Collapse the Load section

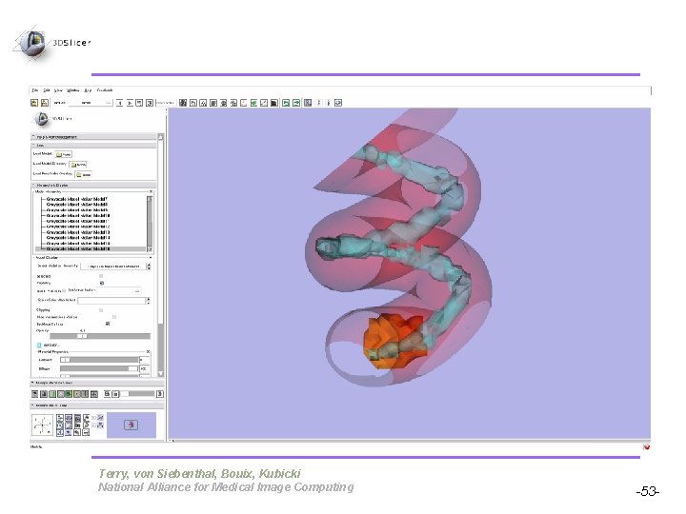[93, 145]
